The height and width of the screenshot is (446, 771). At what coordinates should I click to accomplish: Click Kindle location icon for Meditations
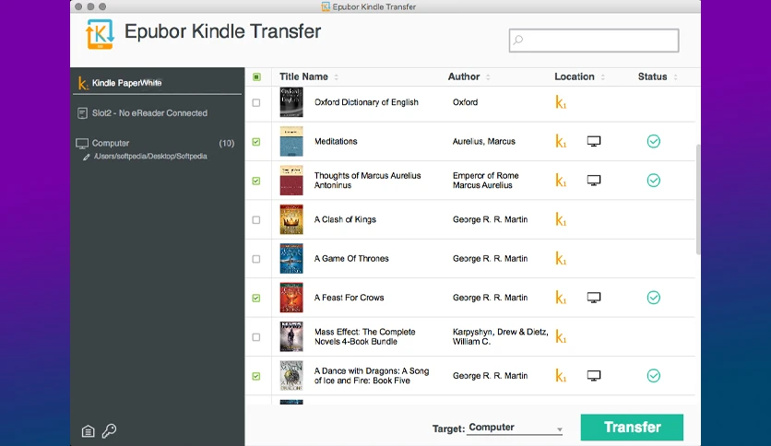(x=561, y=142)
